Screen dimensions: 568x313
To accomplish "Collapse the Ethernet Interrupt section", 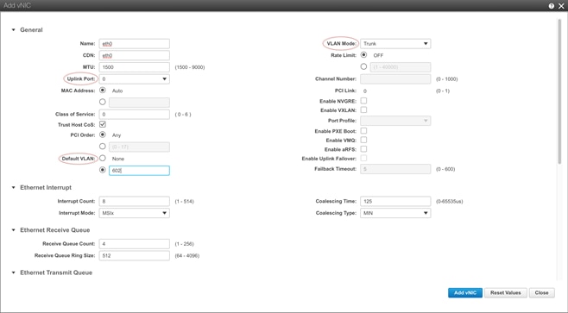I will (14, 187).
